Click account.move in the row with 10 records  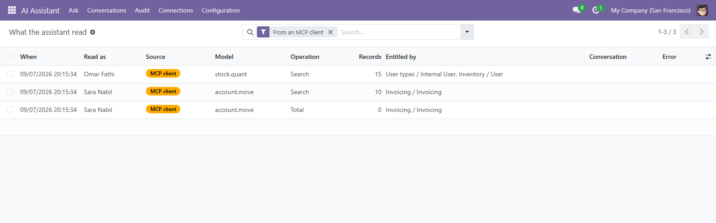point(234,92)
